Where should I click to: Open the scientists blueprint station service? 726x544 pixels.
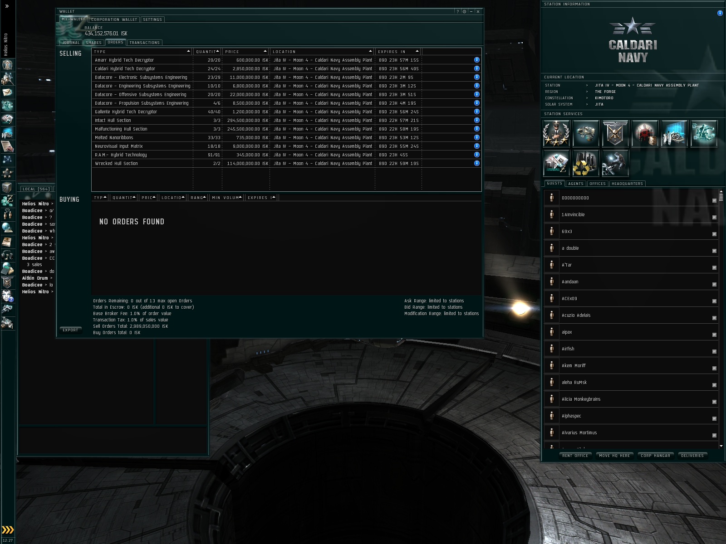(674, 133)
